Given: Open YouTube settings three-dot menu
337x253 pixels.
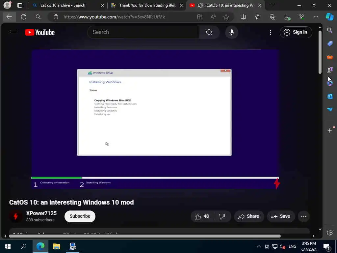Looking at the screenshot, I should (x=271, y=32).
